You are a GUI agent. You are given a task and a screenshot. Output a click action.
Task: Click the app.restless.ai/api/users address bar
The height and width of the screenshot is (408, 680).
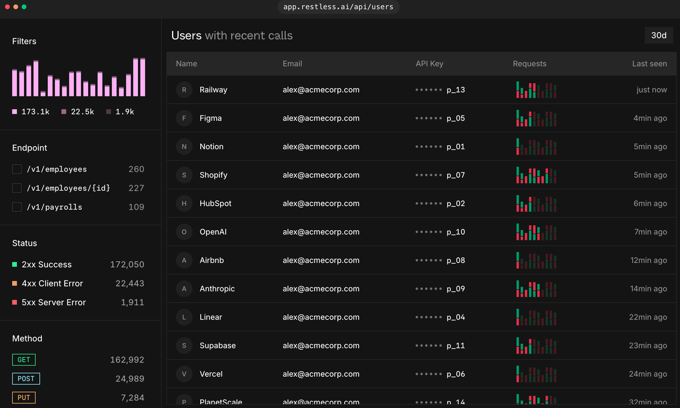coord(339,7)
